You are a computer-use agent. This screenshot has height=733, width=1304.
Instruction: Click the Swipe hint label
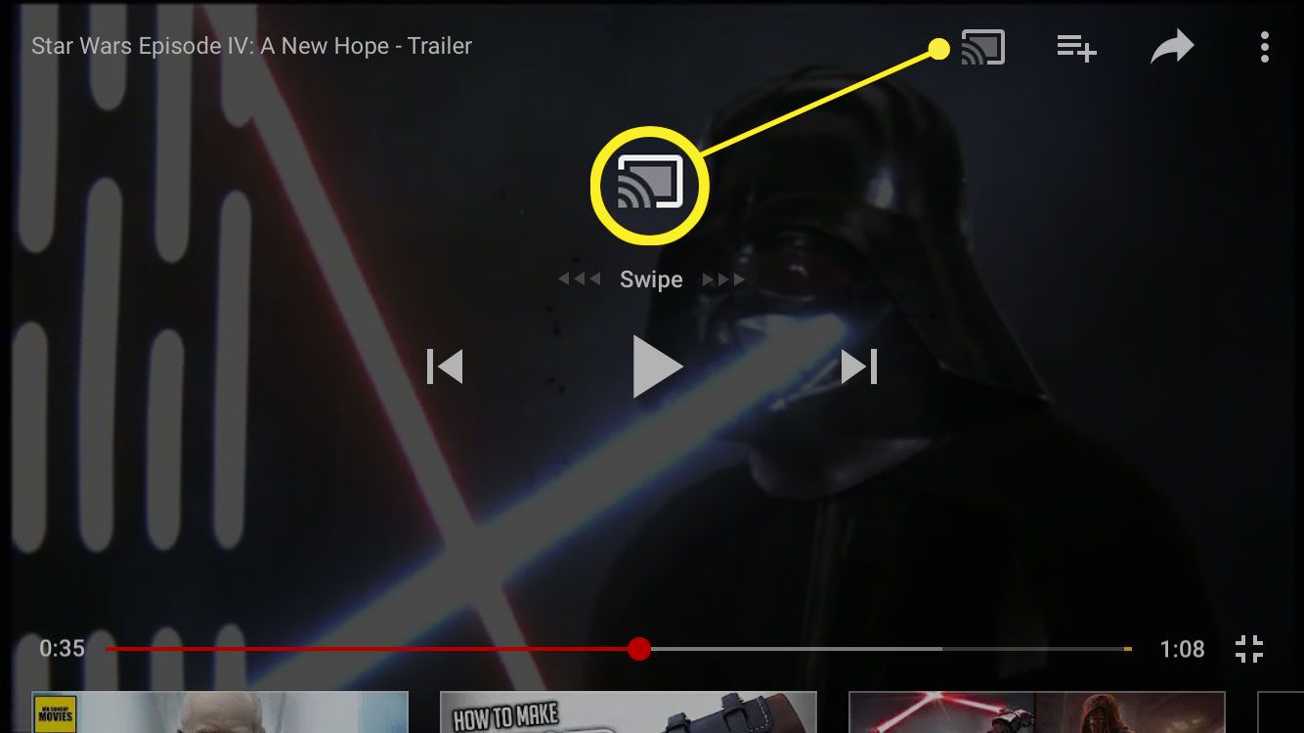click(651, 280)
